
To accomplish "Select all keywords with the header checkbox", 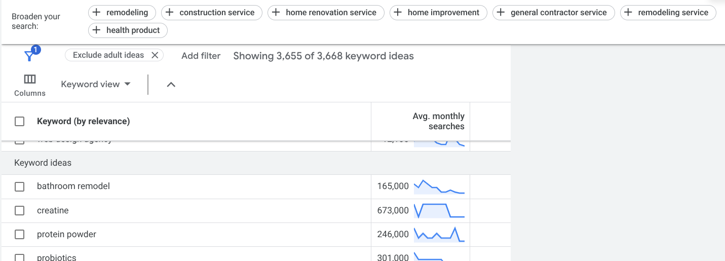I will coord(20,121).
